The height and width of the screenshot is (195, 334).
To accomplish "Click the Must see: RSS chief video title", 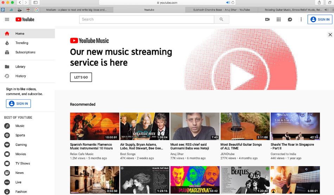I will 190,146.
